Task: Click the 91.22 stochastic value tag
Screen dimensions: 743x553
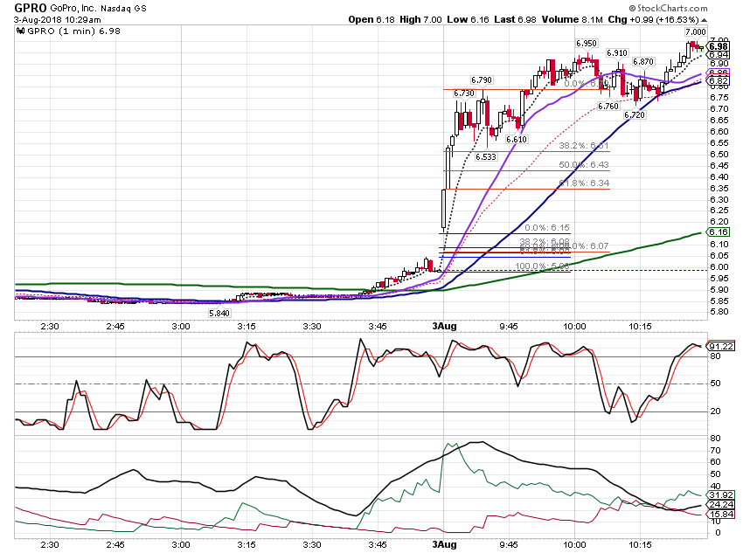Action: click(x=721, y=346)
